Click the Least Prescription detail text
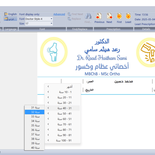The image size is (155, 155). pyautogui.click(x=145, y=24)
